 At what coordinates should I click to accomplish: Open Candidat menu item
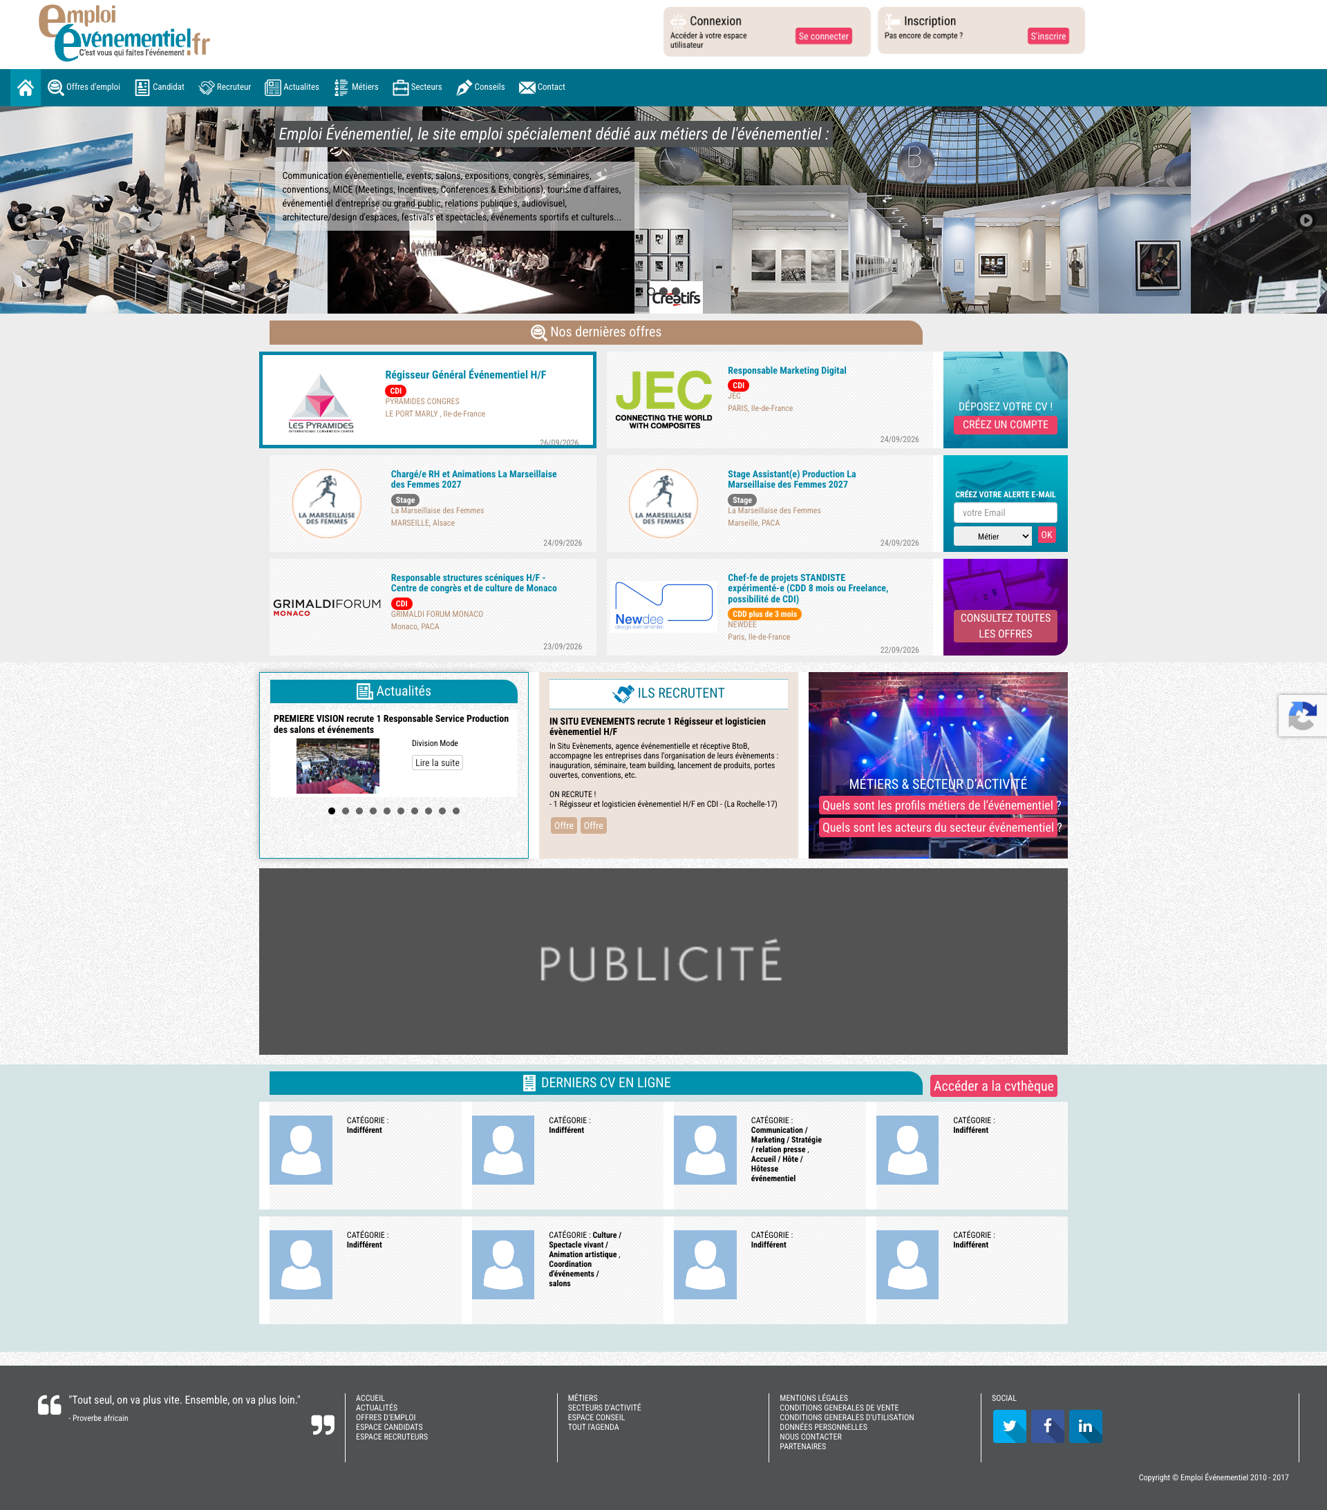[x=160, y=87]
